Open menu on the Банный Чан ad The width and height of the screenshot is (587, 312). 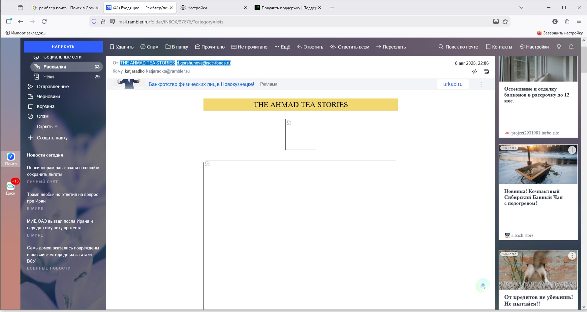tap(572, 150)
